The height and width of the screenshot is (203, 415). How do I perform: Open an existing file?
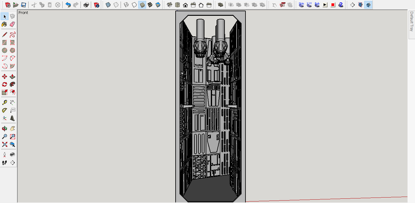pos(16,5)
